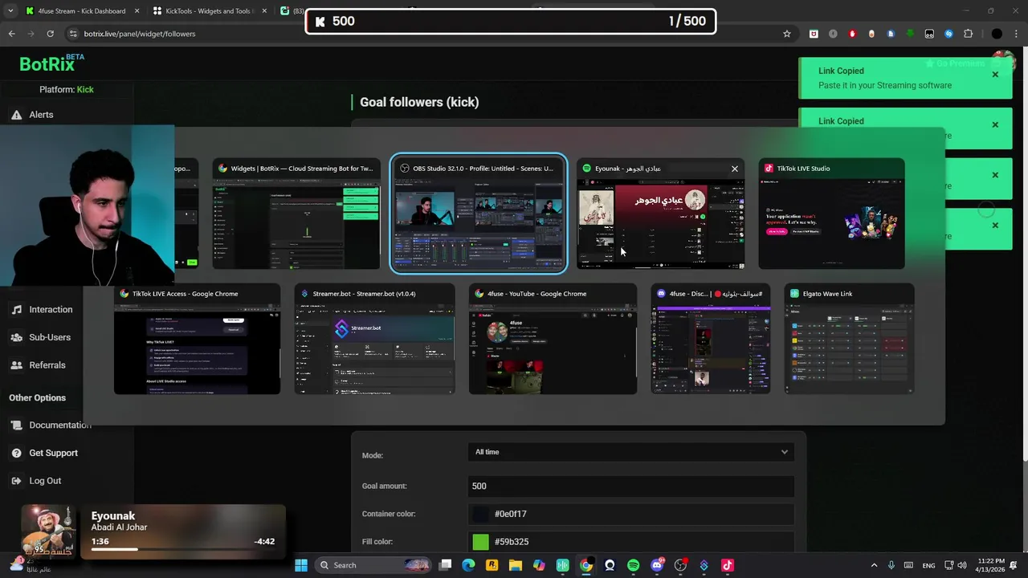Show hidden system tray icons chevron
The height and width of the screenshot is (578, 1028).
click(875, 565)
